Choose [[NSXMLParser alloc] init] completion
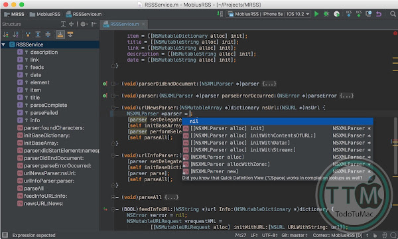The width and height of the screenshot is (398, 239). (x=278, y=128)
